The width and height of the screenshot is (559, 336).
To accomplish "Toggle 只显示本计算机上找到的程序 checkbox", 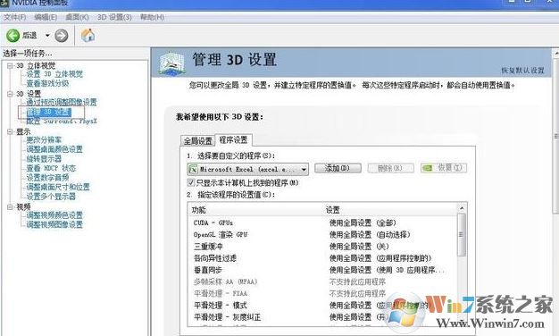I will tap(191, 182).
